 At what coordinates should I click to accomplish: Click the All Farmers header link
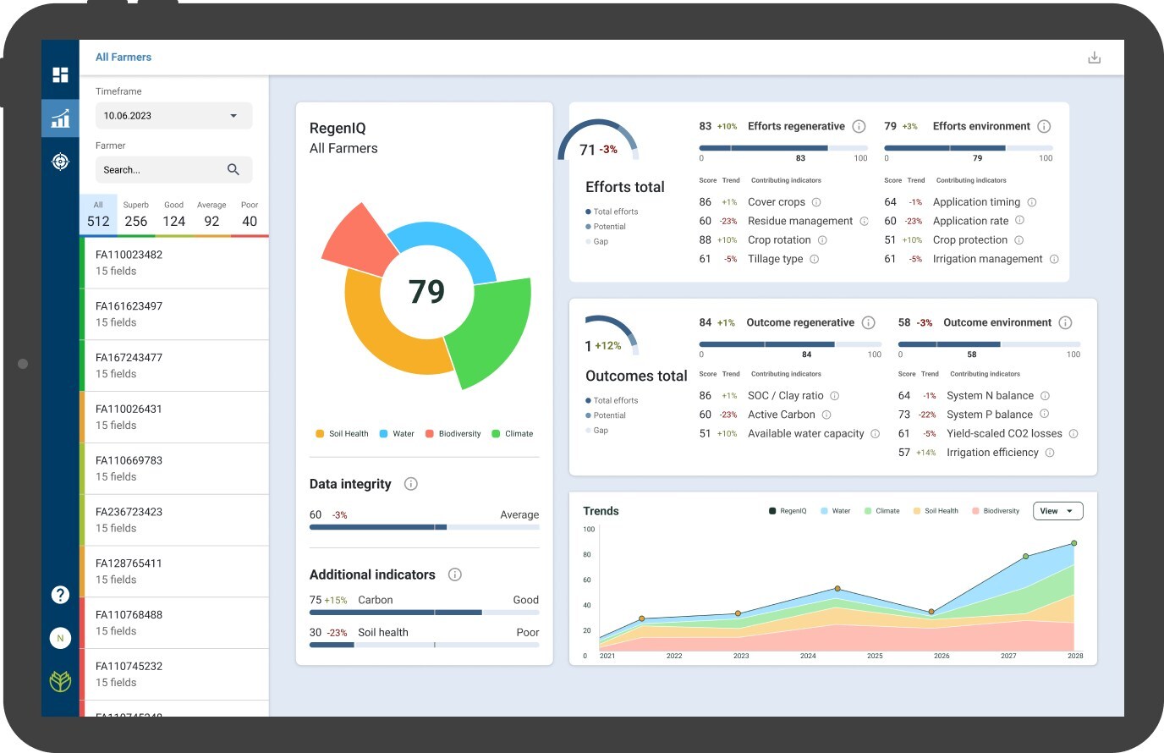(x=124, y=58)
